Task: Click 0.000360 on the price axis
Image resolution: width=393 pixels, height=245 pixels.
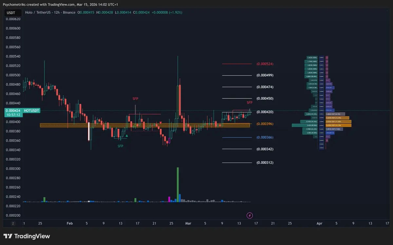Action: tap(13, 141)
